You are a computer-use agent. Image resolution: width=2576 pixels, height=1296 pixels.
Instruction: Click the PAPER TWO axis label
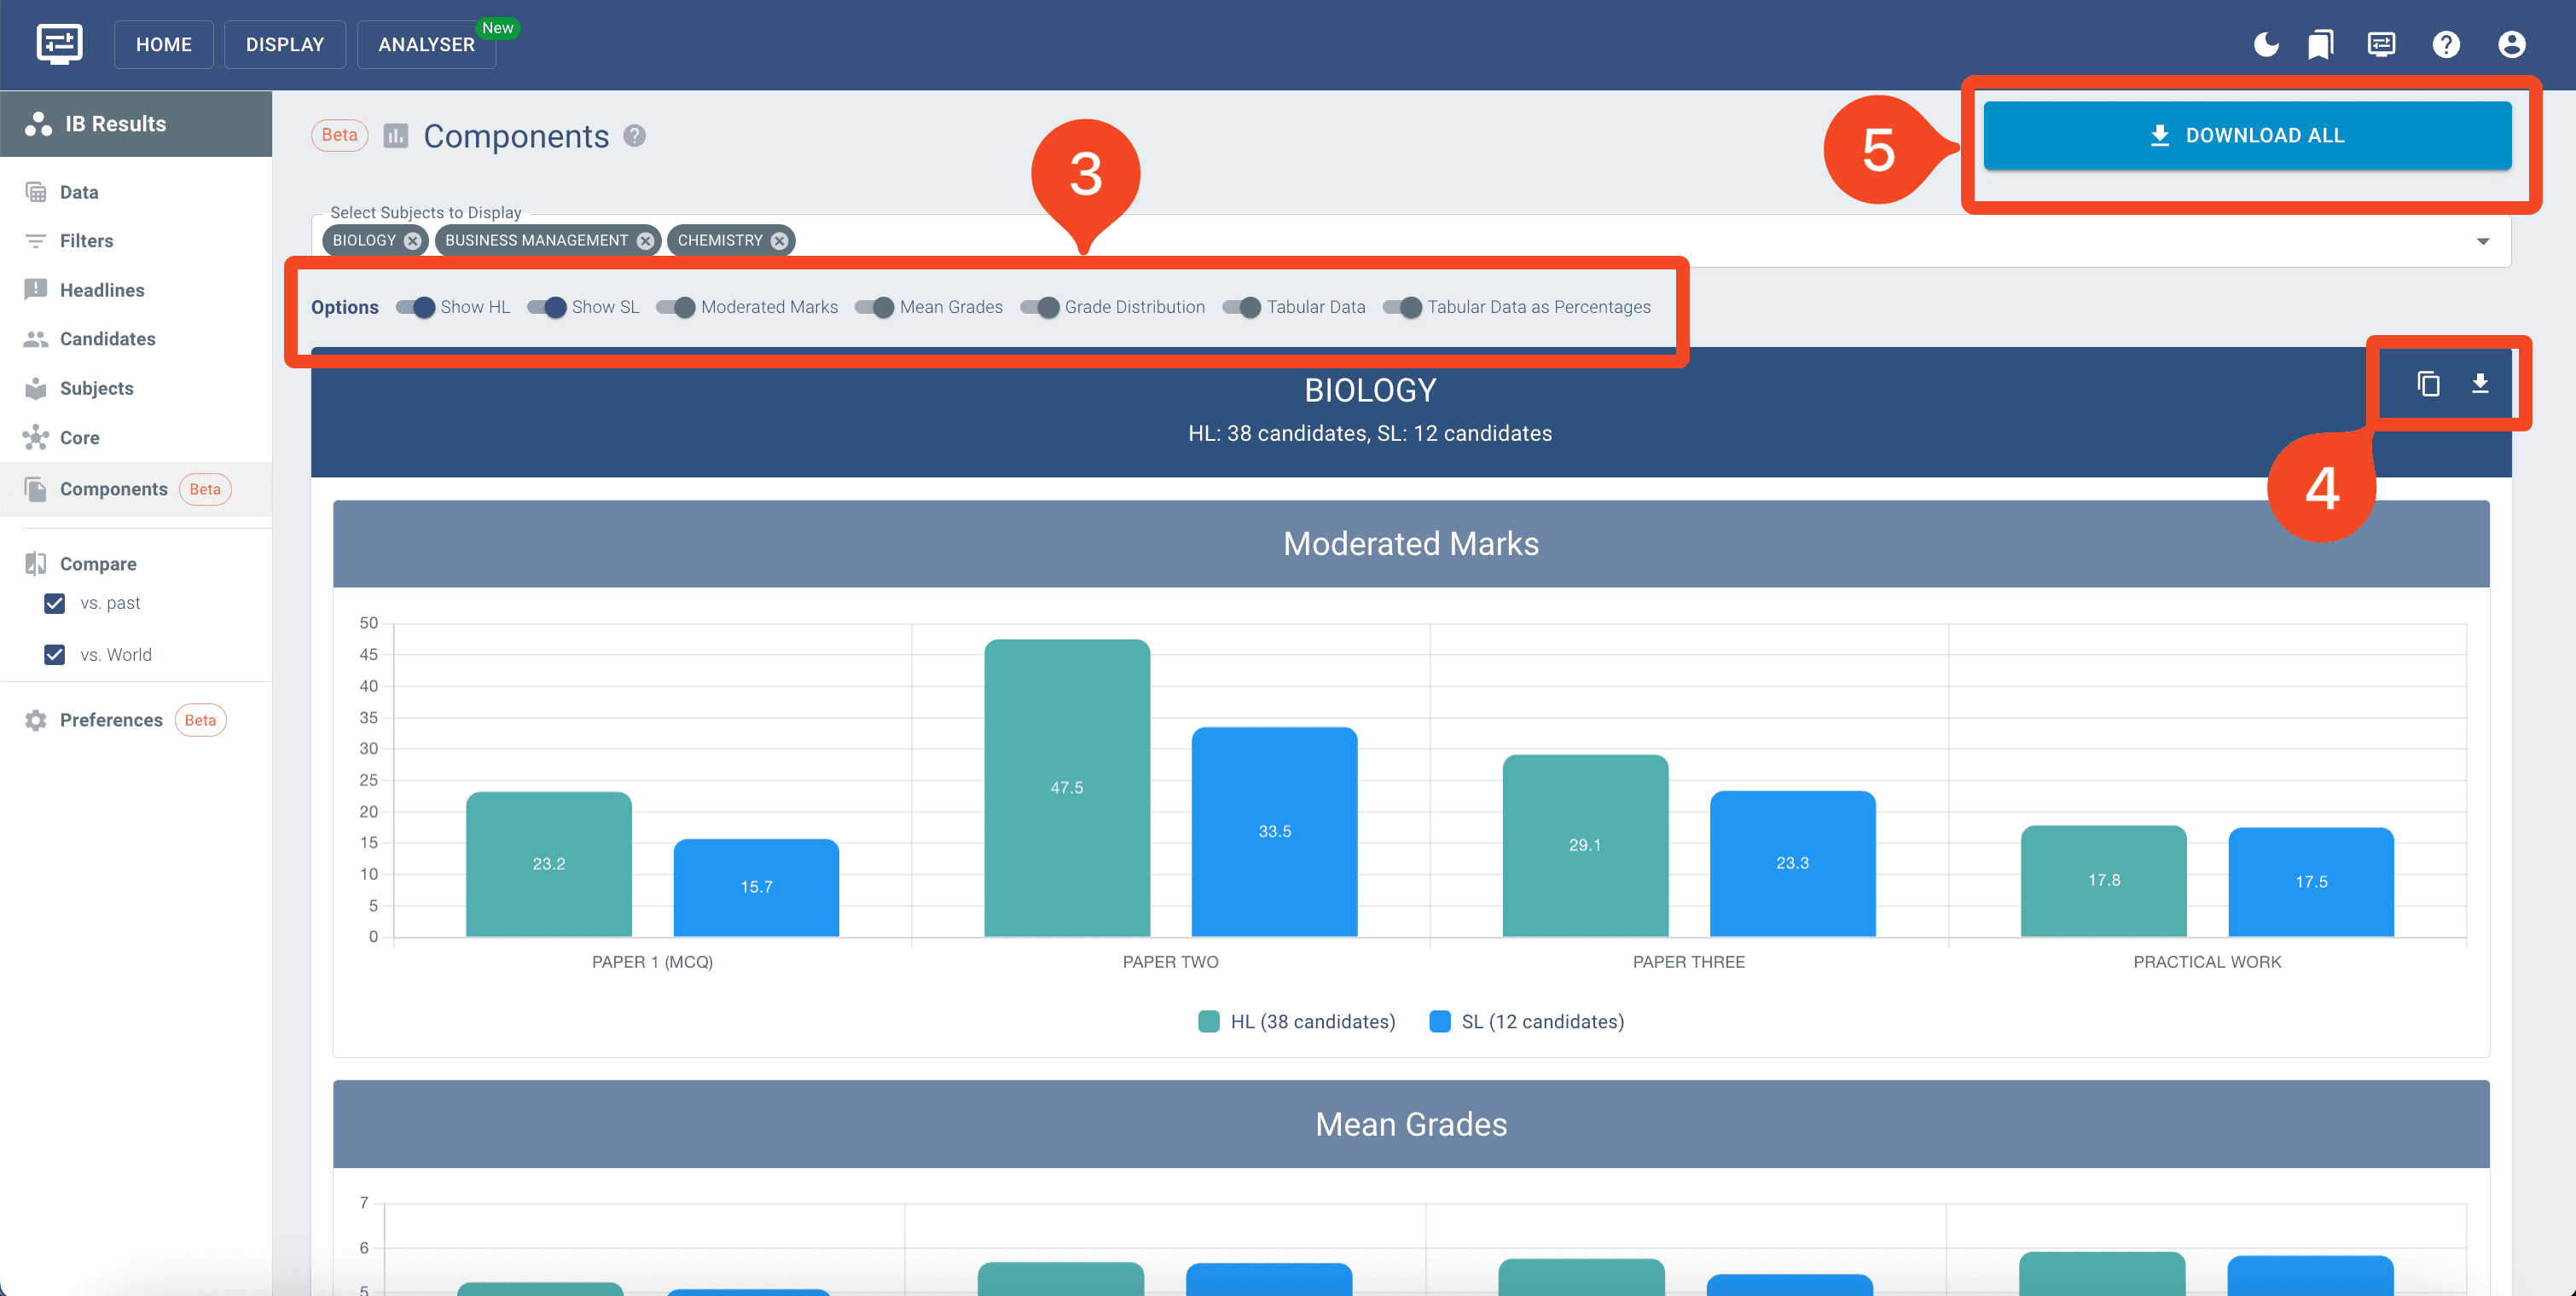1170,961
